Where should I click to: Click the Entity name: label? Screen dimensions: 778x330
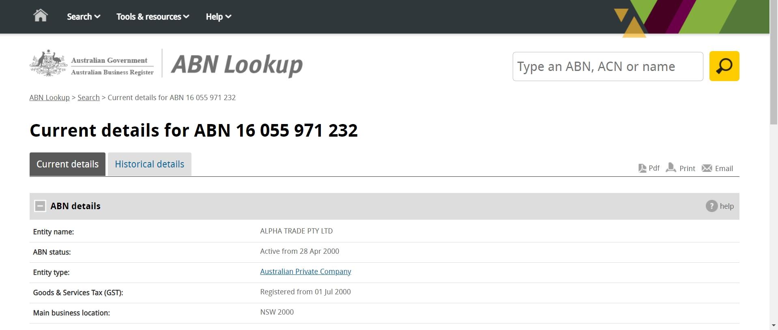[54, 232]
